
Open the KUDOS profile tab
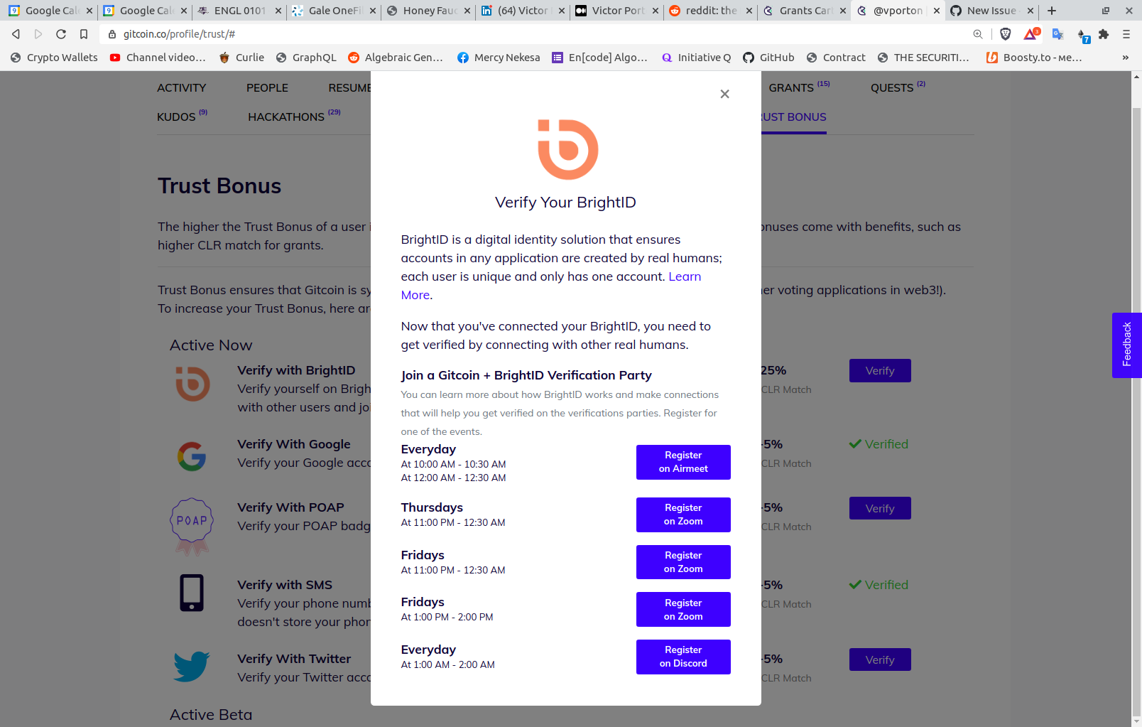pos(182,117)
